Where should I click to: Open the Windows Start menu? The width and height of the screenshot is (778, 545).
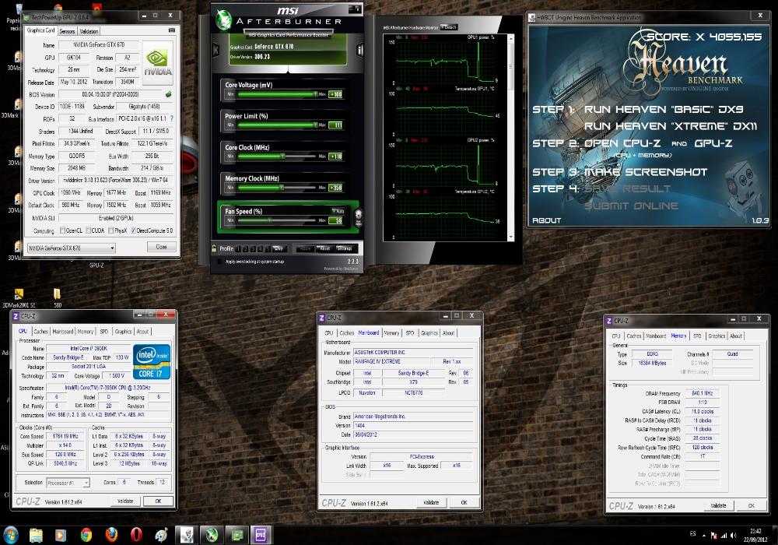point(10,535)
